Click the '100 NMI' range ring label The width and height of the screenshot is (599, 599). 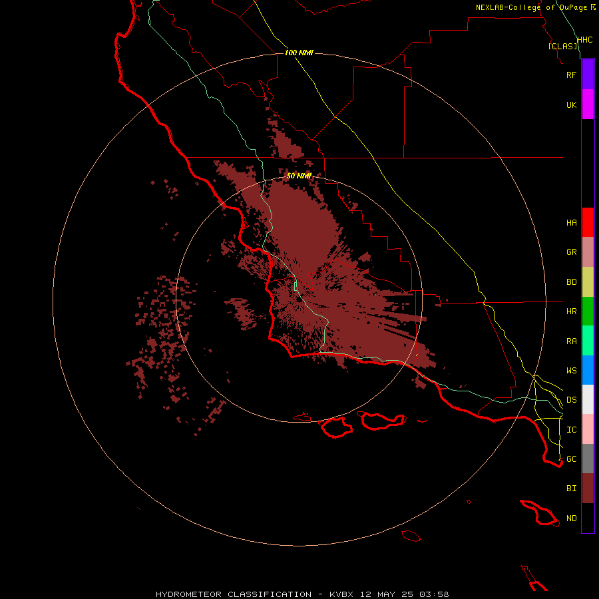click(x=299, y=53)
